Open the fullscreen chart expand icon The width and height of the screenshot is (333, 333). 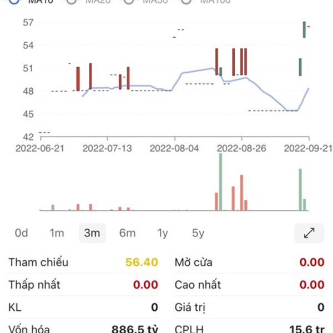pos(309,233)
